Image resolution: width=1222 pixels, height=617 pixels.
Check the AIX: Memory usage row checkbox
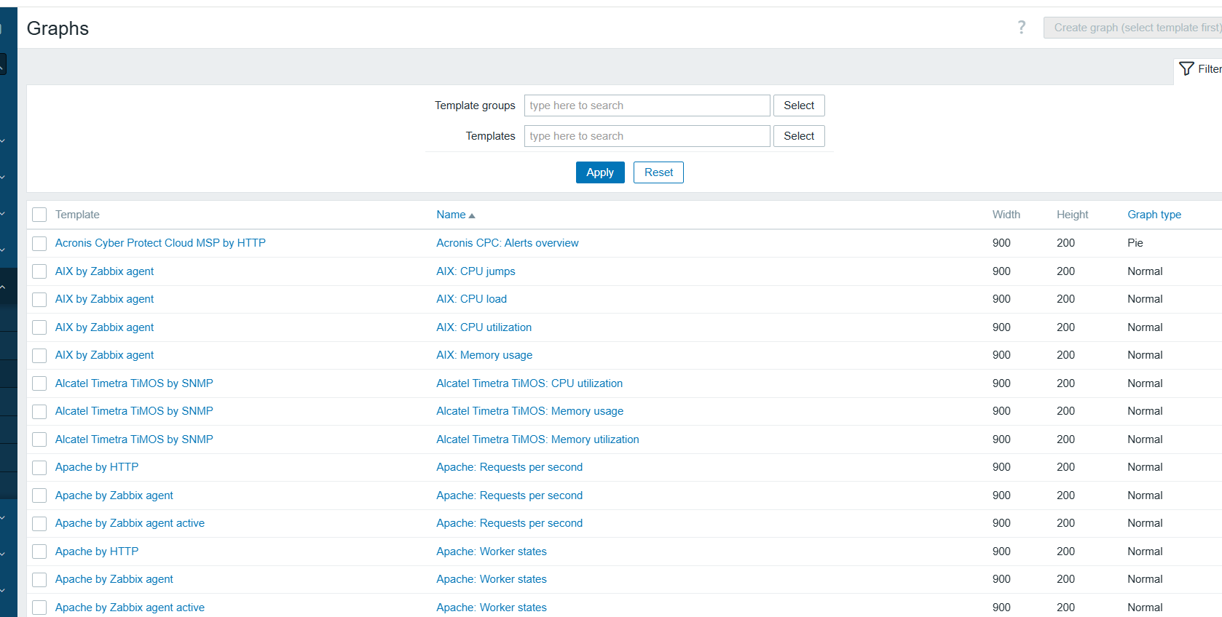pos(39,355)
